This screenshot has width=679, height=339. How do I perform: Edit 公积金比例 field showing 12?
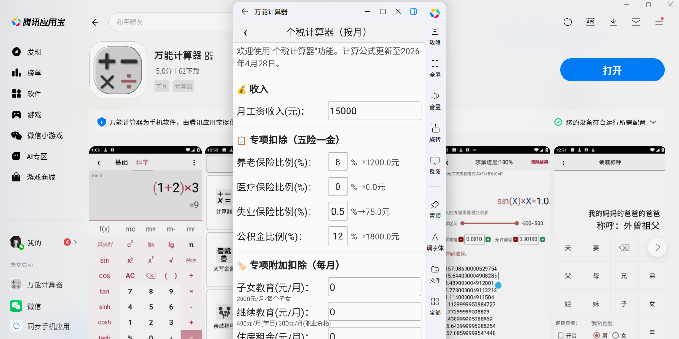click(338, 236)
